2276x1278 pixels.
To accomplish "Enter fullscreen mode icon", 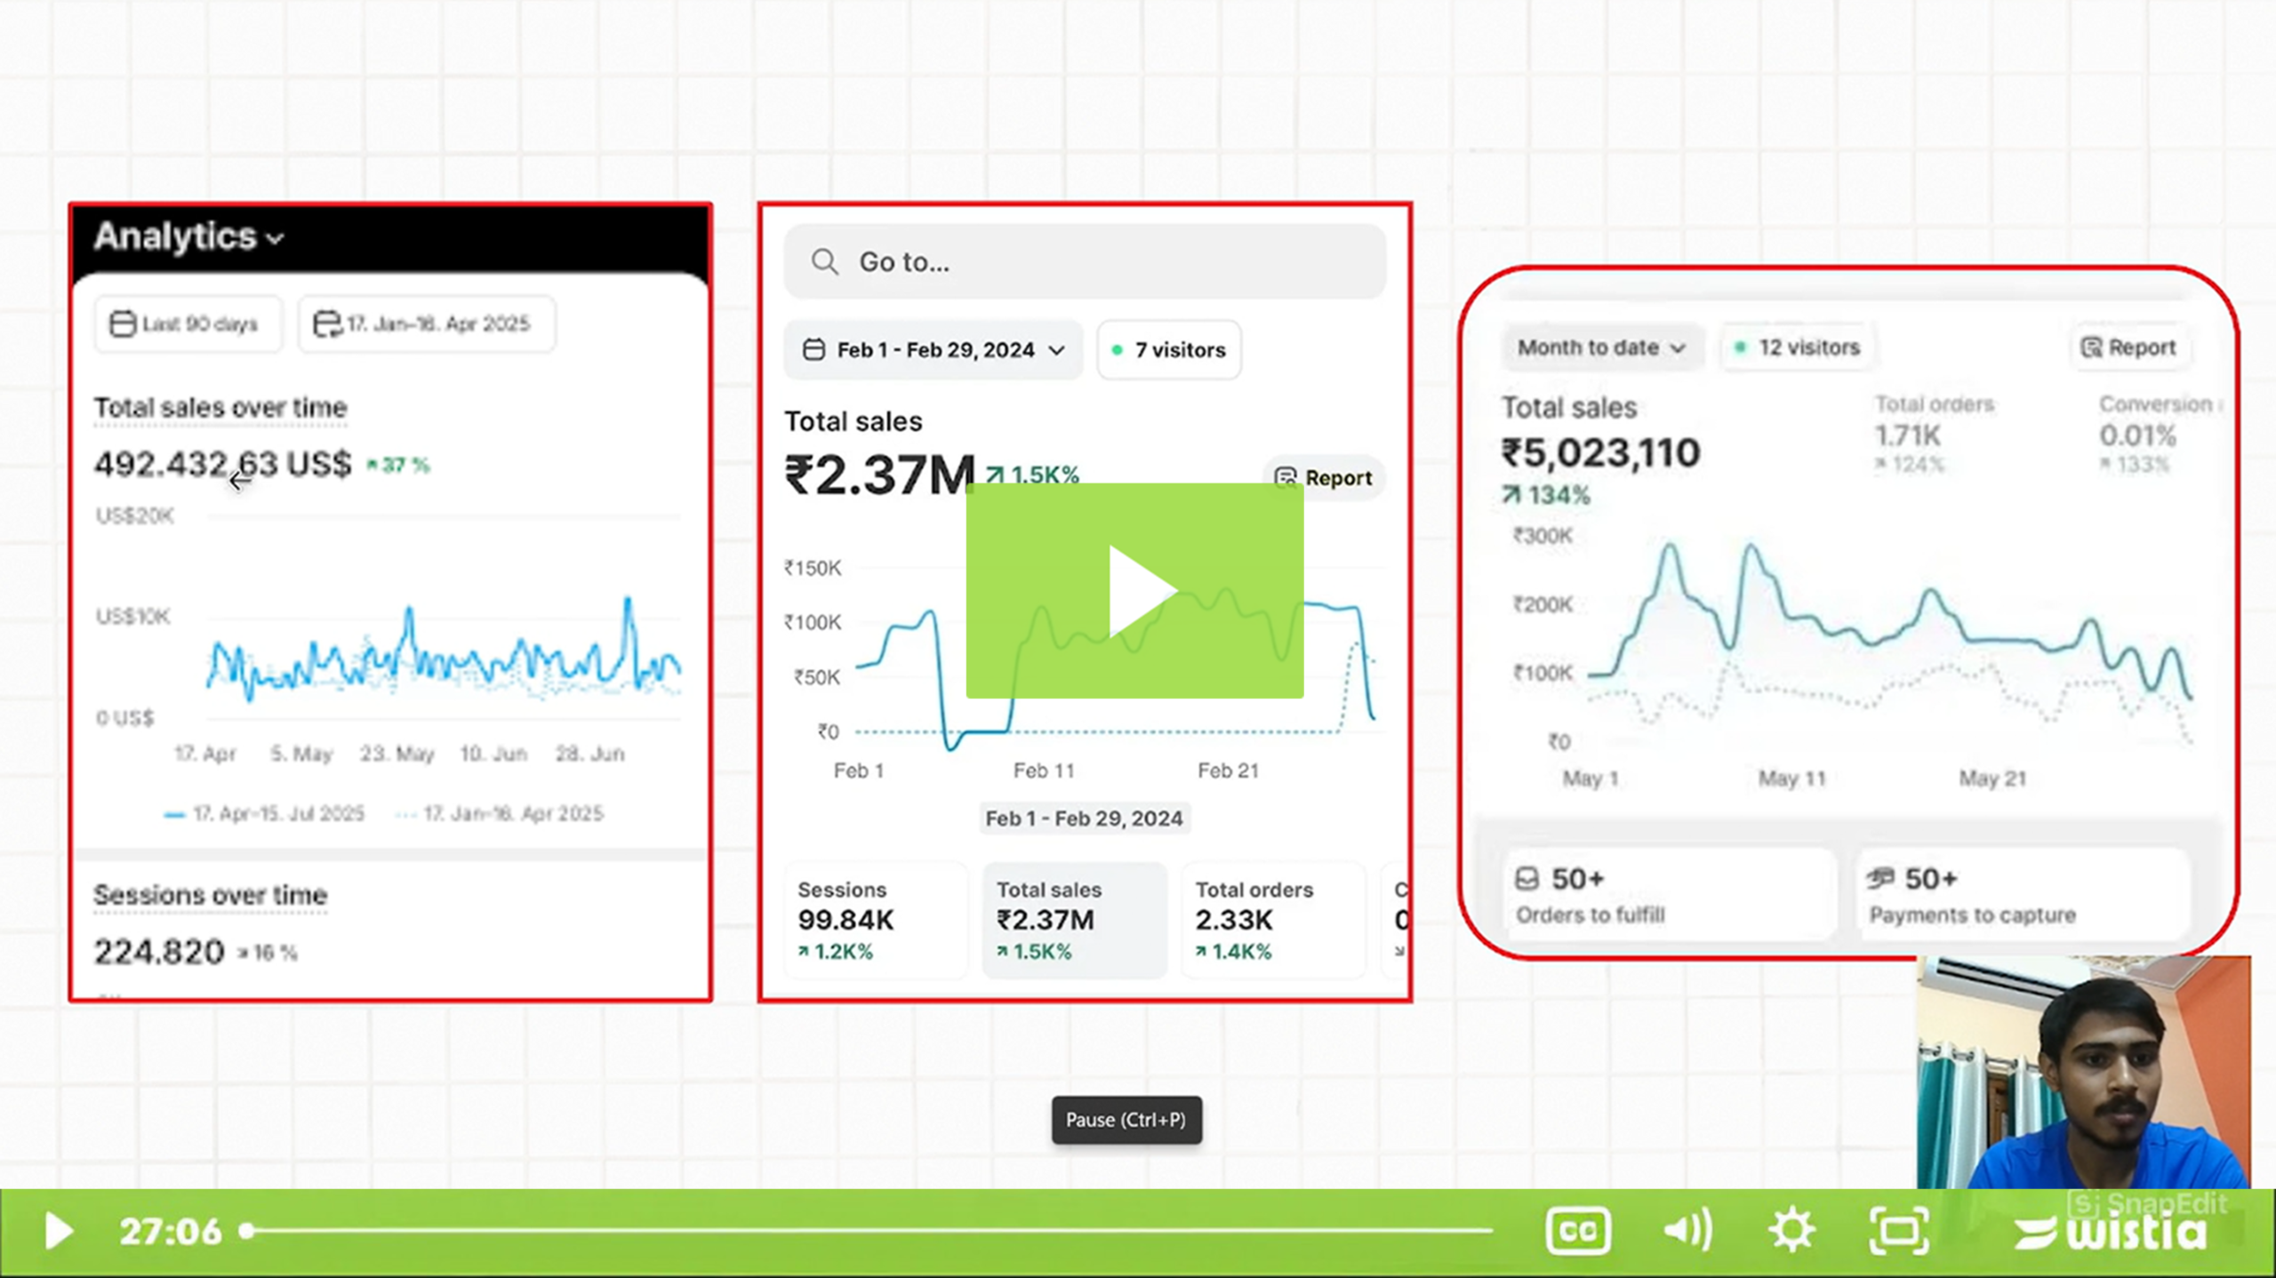I will [x=1898, y=1231].
